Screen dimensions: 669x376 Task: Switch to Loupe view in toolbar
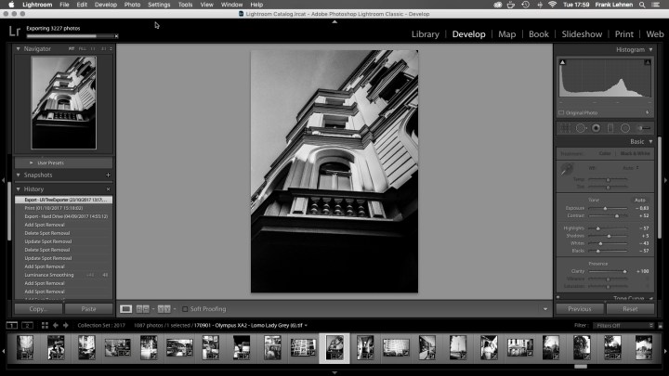(125, 308)
